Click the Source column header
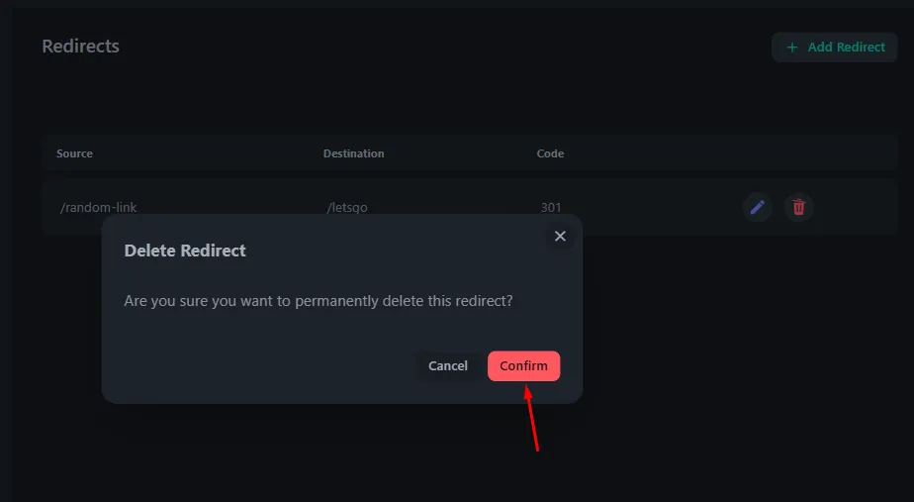The width and height of the screenshot is (914, 502). click(74, 153)
